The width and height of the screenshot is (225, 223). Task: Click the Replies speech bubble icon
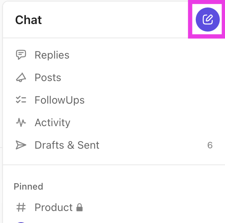pyautogui.click(x=21, y=55)
